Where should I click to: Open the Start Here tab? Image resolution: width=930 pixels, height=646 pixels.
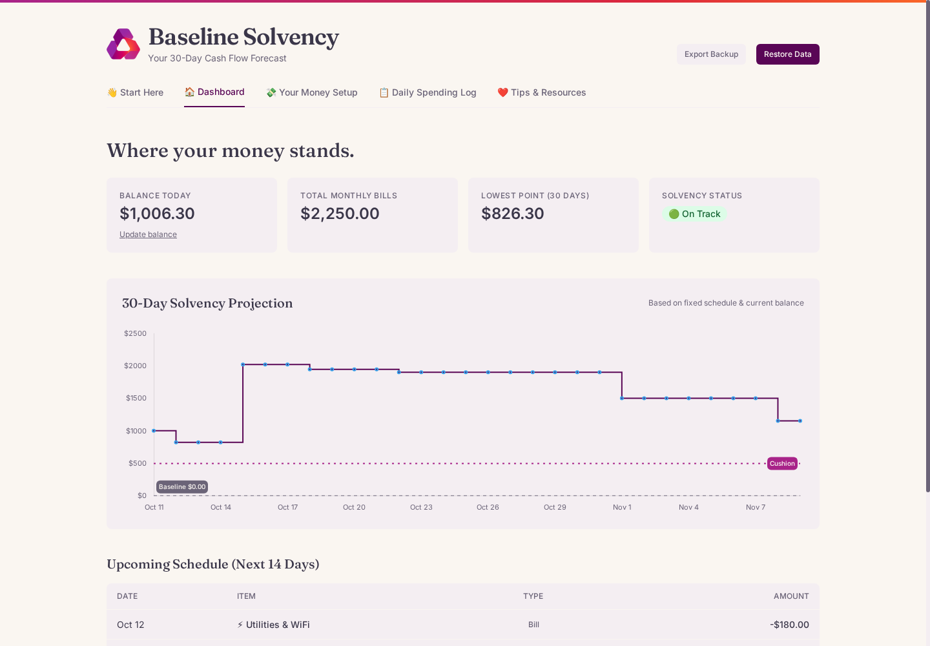[x=135, y=92]
